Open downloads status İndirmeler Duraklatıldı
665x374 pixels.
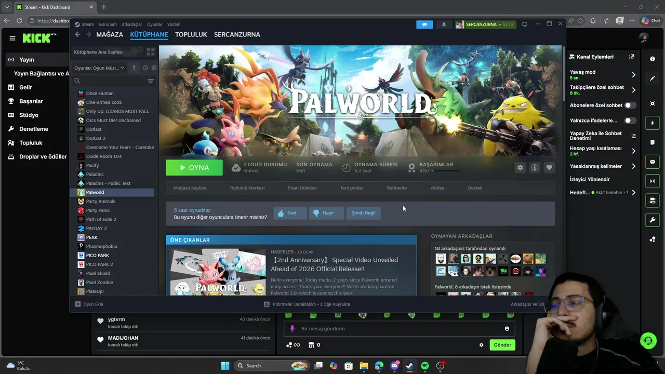[x=307, y=304]
